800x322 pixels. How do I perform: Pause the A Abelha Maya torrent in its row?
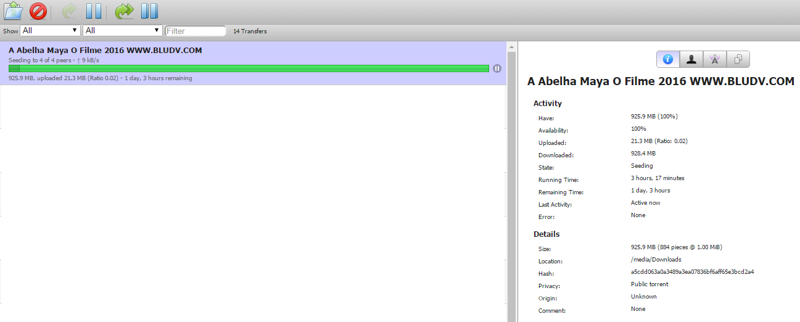click(497, 68)
